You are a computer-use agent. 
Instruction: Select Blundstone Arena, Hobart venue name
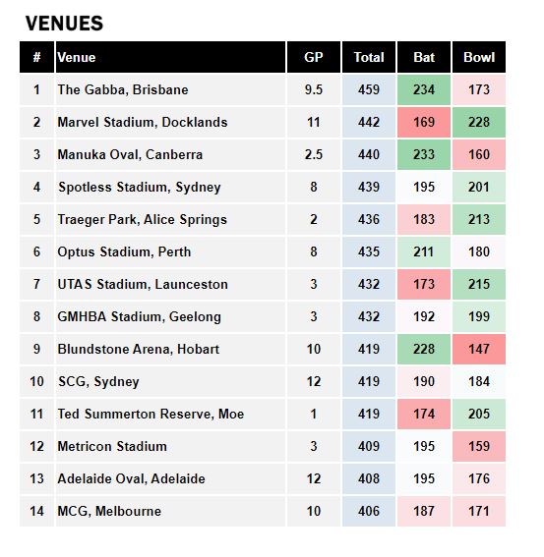[x=139, y=349]
